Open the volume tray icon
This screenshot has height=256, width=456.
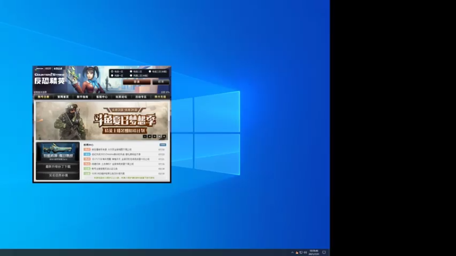point(306,253)
